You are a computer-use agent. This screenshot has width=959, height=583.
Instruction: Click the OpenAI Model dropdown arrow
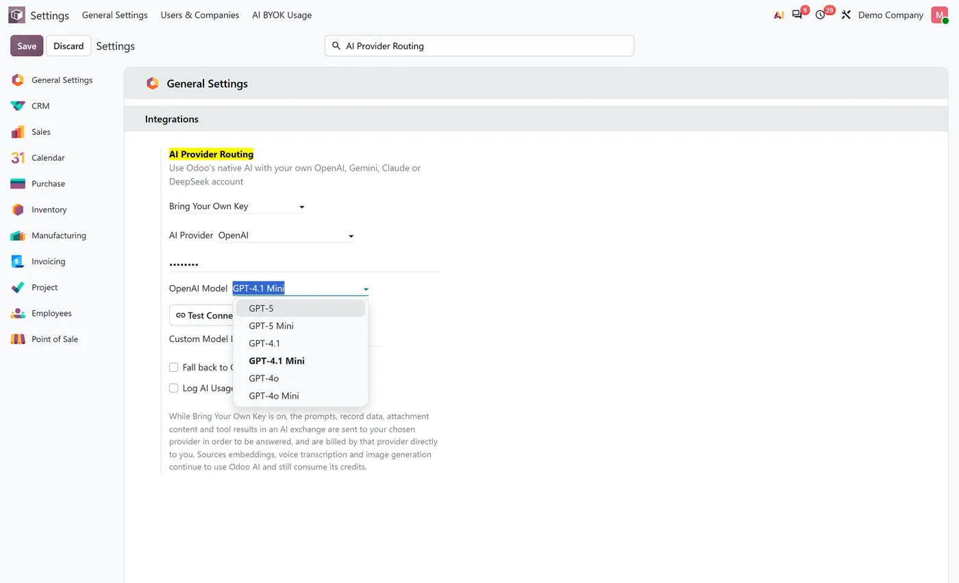[366, 289]
